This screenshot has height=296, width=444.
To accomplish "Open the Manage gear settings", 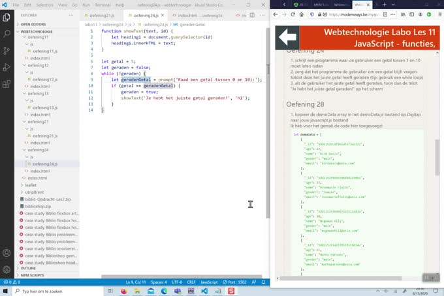I will point(7,269).
